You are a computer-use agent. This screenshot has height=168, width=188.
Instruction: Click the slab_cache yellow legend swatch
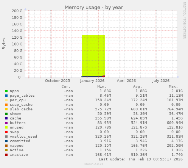point(6,109)
